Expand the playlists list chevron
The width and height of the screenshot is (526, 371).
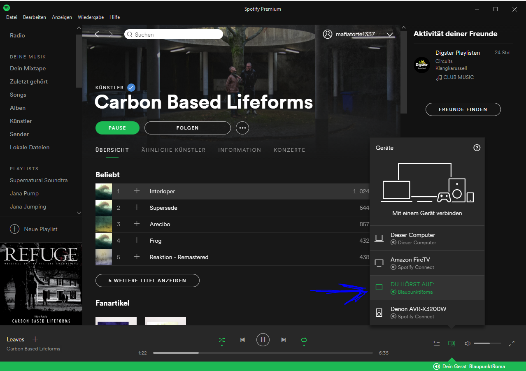tap(79, 213)
